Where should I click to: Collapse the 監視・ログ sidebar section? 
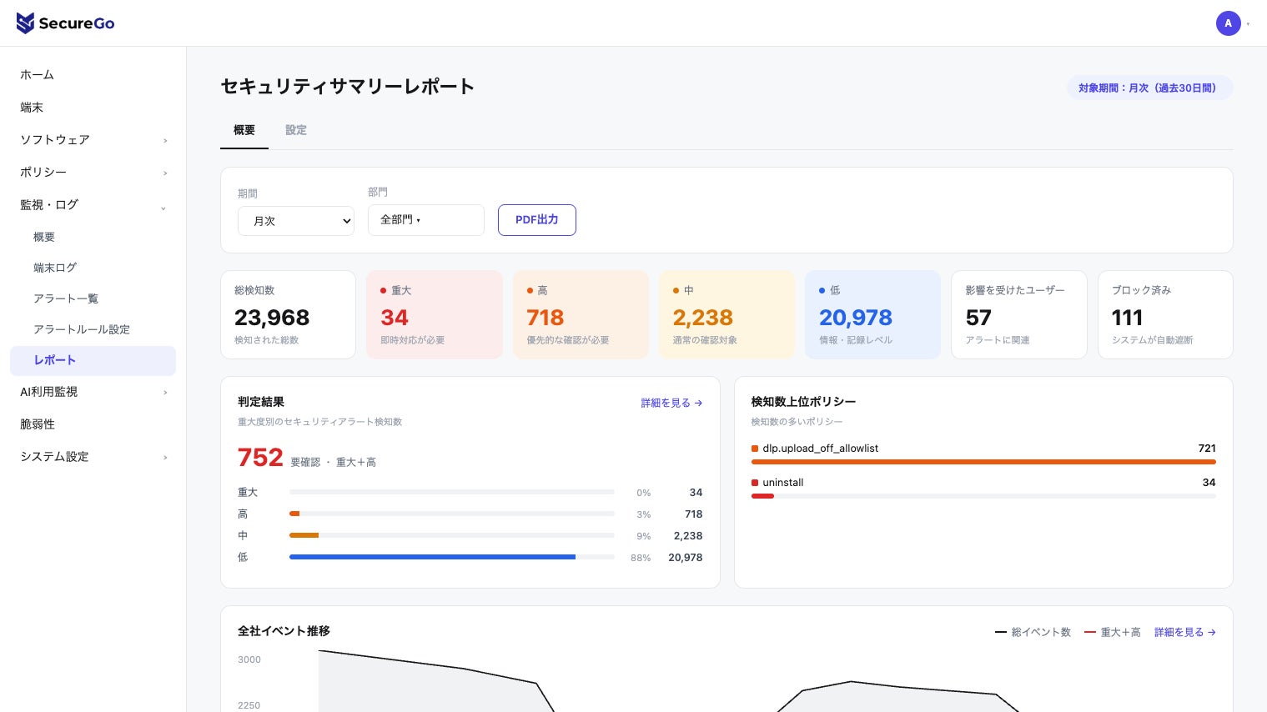[x=93, y=205]
